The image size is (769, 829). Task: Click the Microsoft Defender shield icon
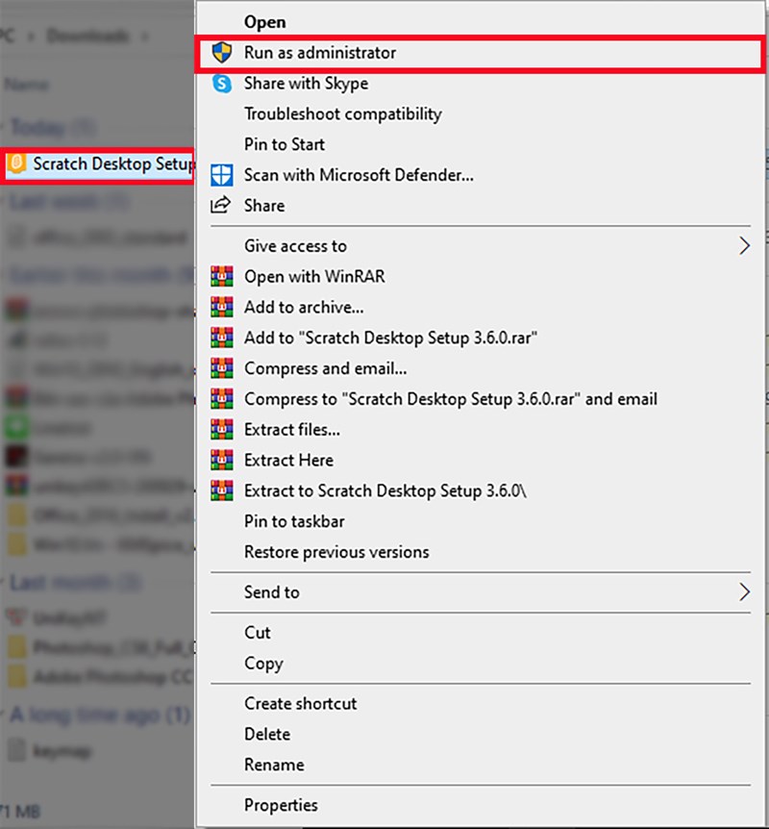[221, 175]
